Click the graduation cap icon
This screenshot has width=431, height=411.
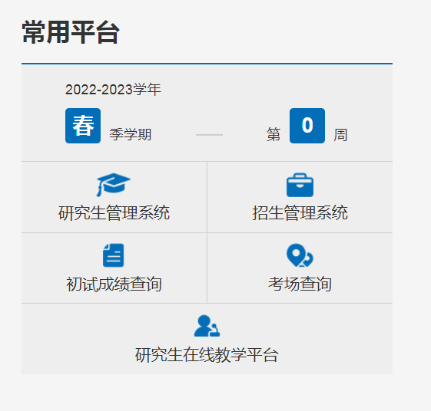113,185
